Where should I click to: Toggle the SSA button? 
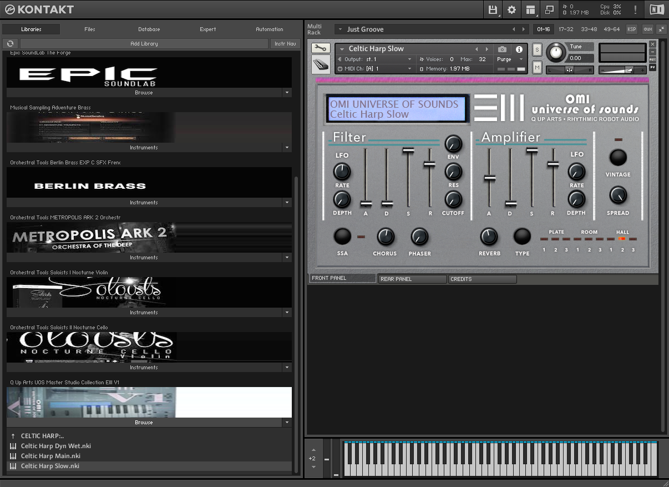point(342,237)
